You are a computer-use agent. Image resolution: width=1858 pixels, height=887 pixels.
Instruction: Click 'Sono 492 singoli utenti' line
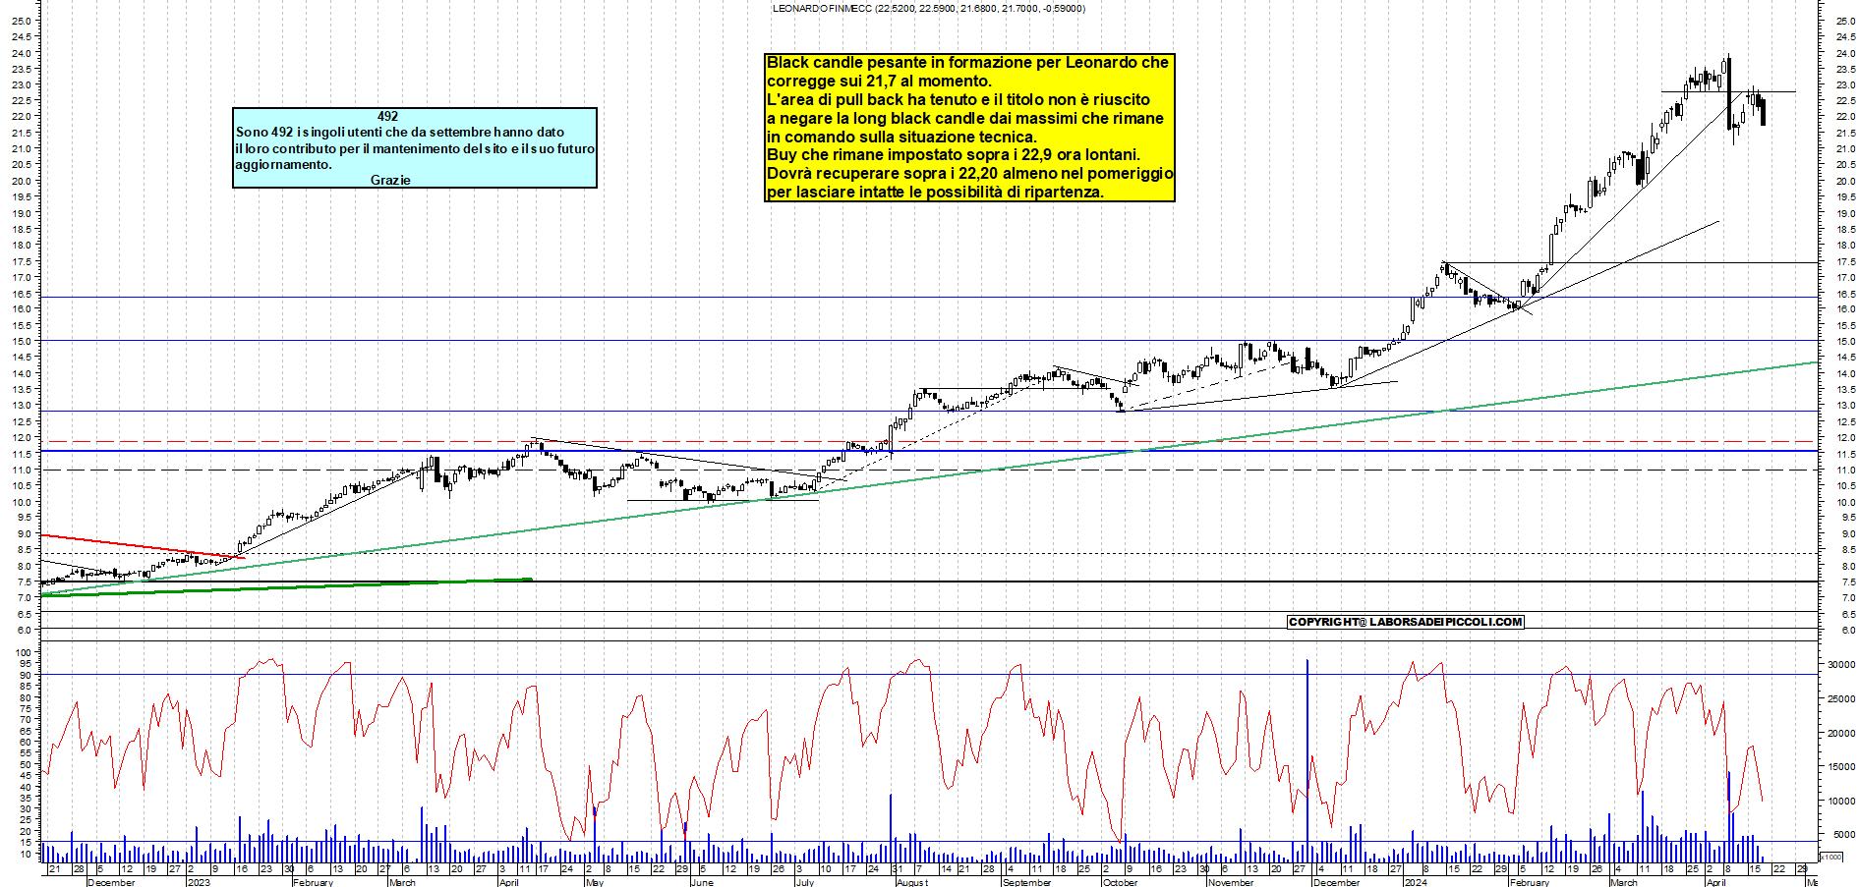click(x=400, y=132)
